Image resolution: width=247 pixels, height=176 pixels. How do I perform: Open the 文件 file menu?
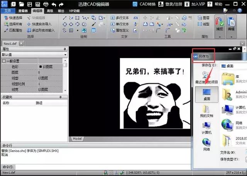(x=8, y=11)
